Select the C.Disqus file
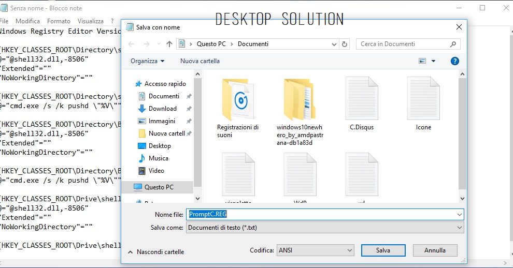 (x=362, y=104)
